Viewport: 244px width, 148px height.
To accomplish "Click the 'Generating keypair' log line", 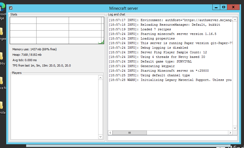I will point(142,66).
